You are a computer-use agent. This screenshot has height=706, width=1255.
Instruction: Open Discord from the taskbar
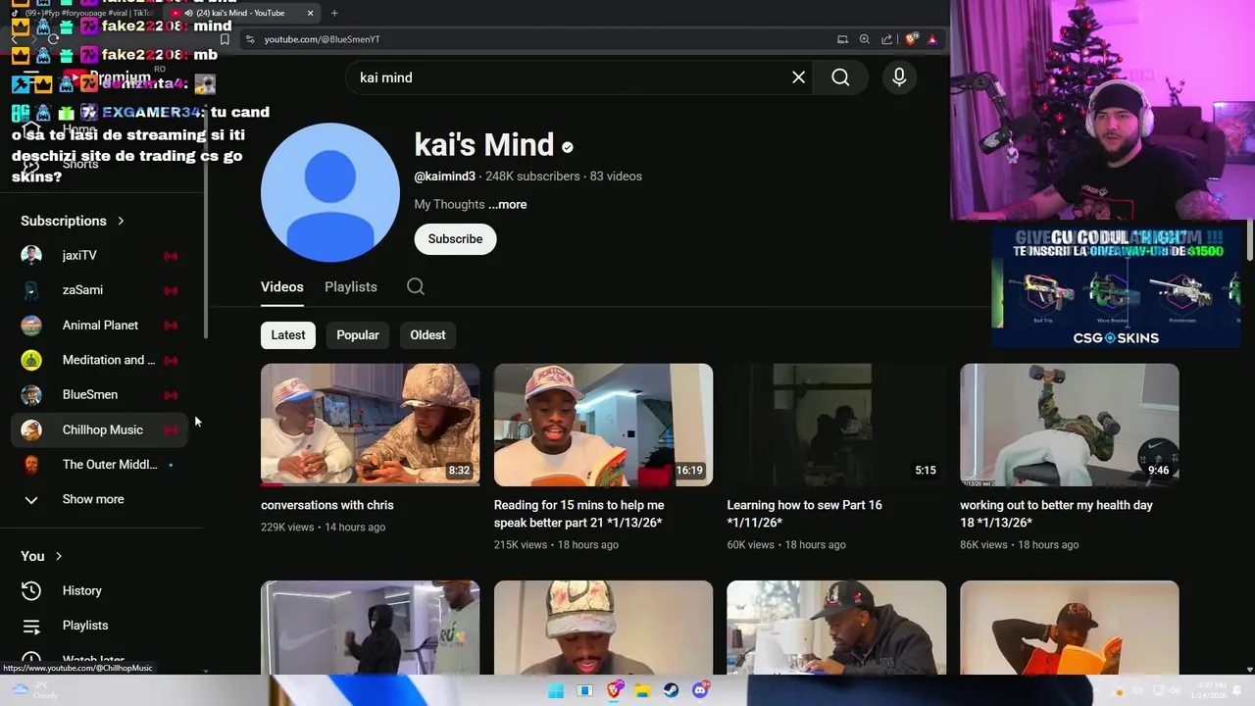(x=700, y=690)
